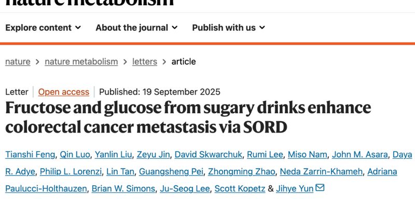Image resolution: width=415 pixels, height=207 pixels.
Task: Navigate to the letters breadcrumb
Action: click(145, 62)
